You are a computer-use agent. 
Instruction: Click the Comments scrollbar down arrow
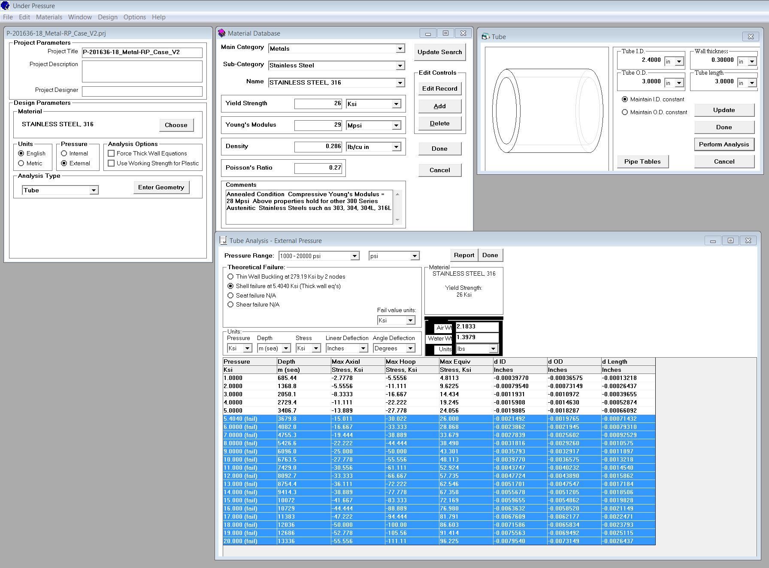coord(397,220)
